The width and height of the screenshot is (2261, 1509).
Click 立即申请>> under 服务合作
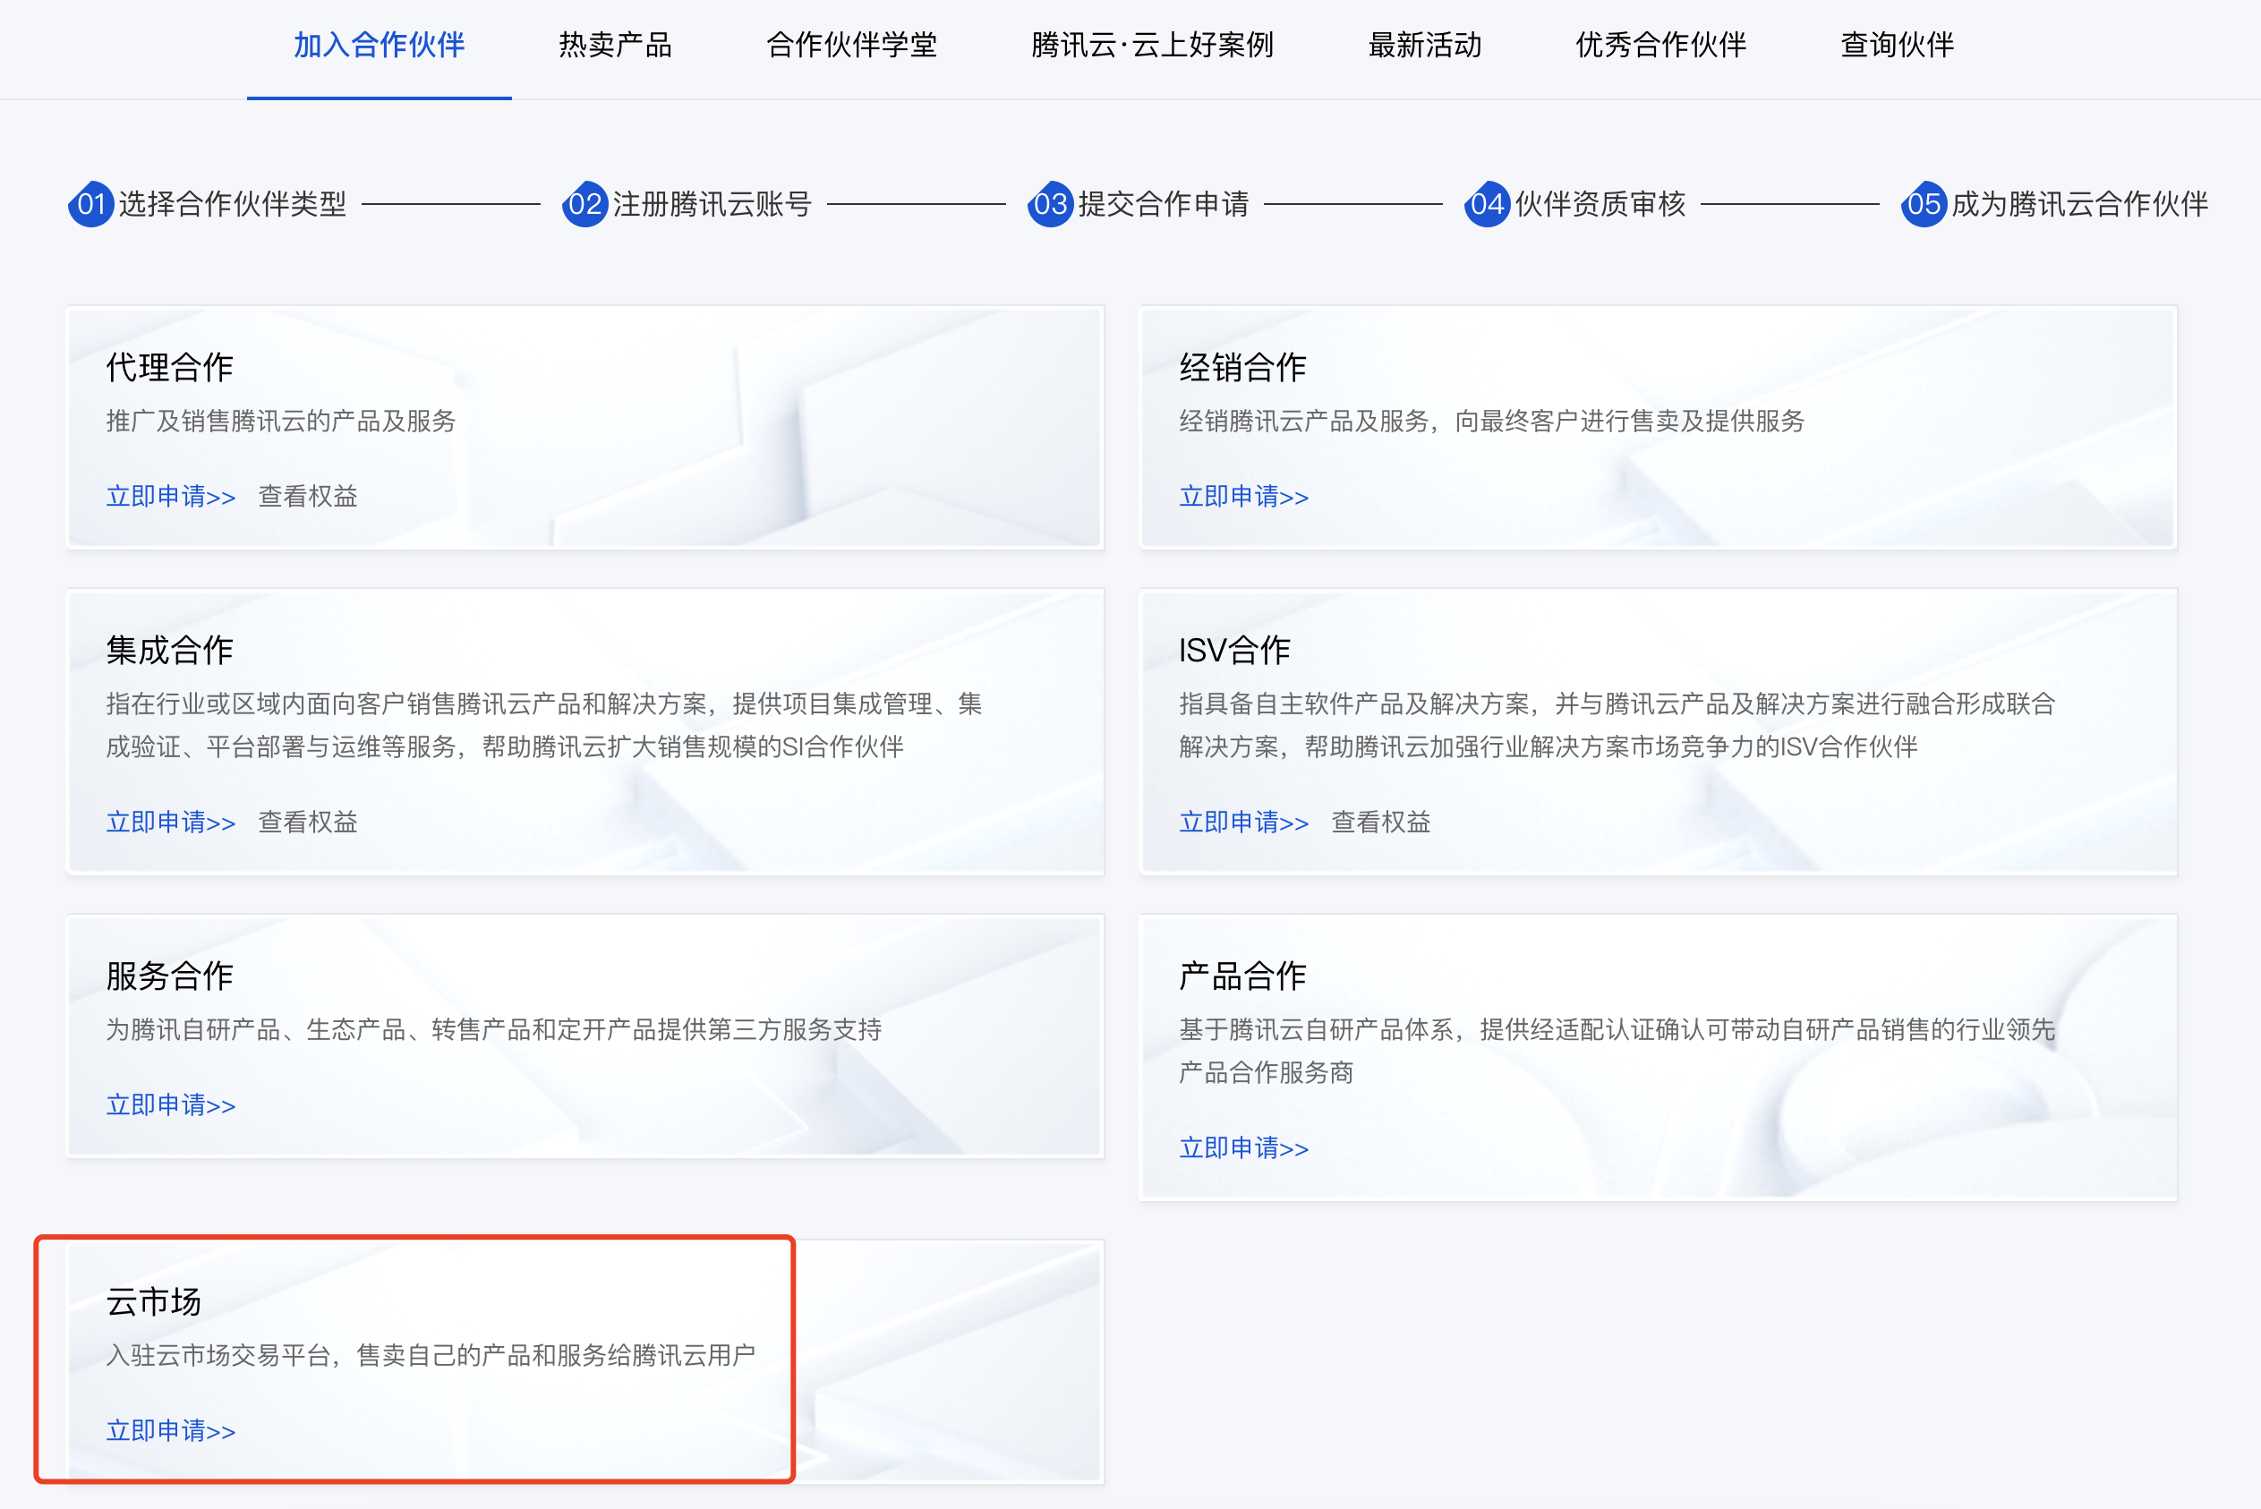(170, 1104)
